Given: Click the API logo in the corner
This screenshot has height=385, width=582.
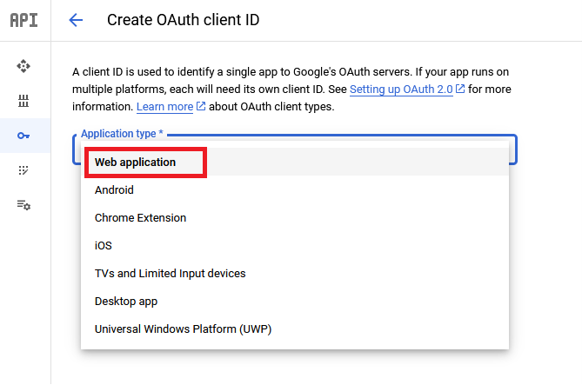Looking at the screenshot, I should (x=23, y=20).
